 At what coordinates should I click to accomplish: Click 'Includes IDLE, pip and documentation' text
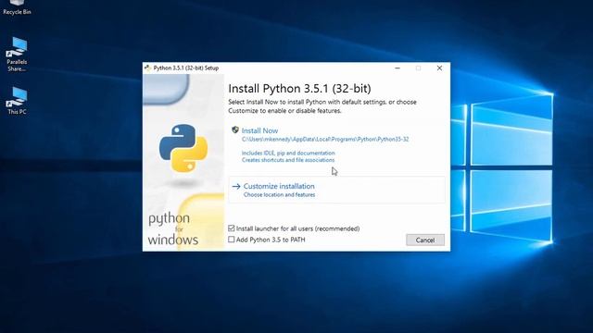288,153
